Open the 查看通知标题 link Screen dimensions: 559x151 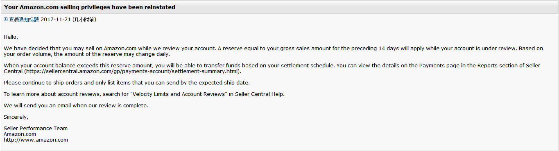24,20
